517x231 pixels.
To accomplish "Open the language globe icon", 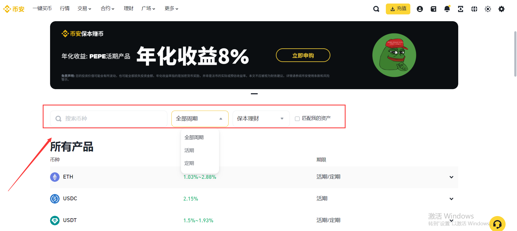I will [474, 9].
